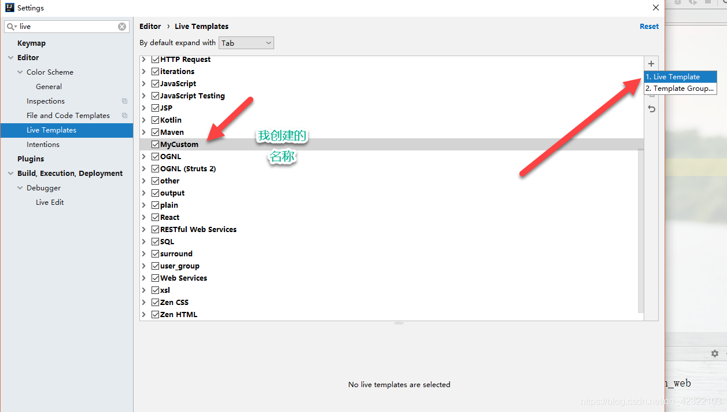This screenshot has width=727, height=412.
Task: Click the IntelliJ logo in title bar
Action: click(x=9, y=8)
